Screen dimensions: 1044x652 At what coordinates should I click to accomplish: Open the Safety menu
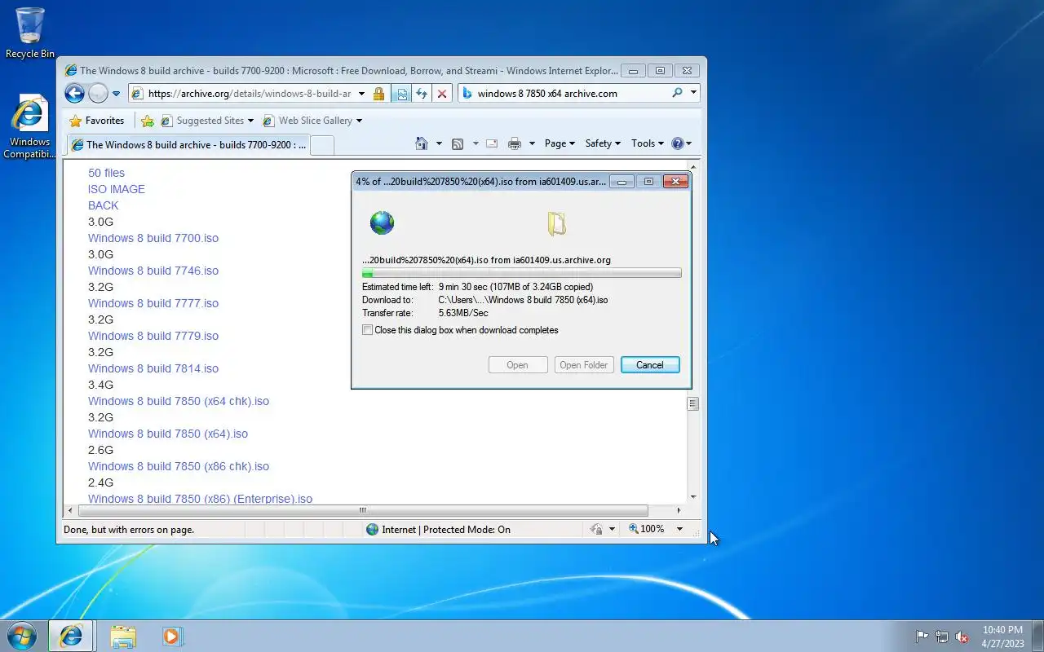(x=603, y=143)
